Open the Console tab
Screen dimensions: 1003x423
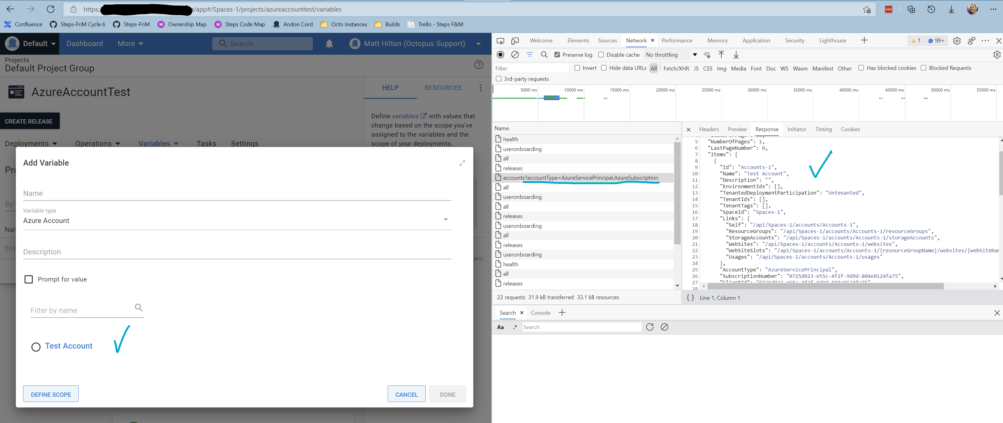(x=540, y=312)
